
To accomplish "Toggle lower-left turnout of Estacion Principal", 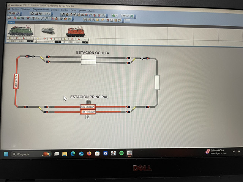I will click(x=40, y=108).
